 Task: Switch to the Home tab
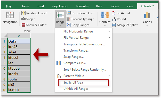25,6
